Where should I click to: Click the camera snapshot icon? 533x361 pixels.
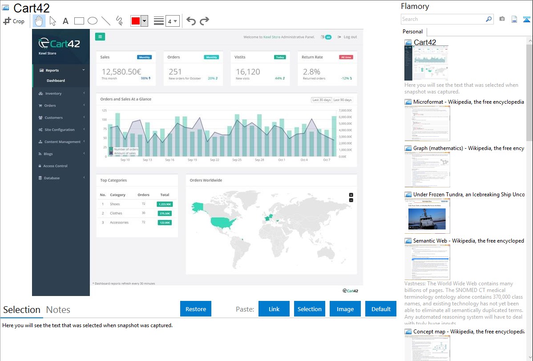(x=502, y=19)
